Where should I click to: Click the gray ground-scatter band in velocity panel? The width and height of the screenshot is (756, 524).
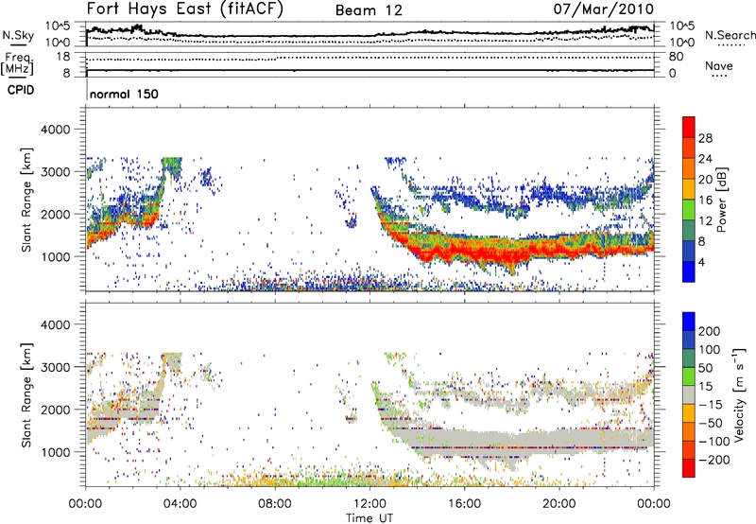click(521, 442)
